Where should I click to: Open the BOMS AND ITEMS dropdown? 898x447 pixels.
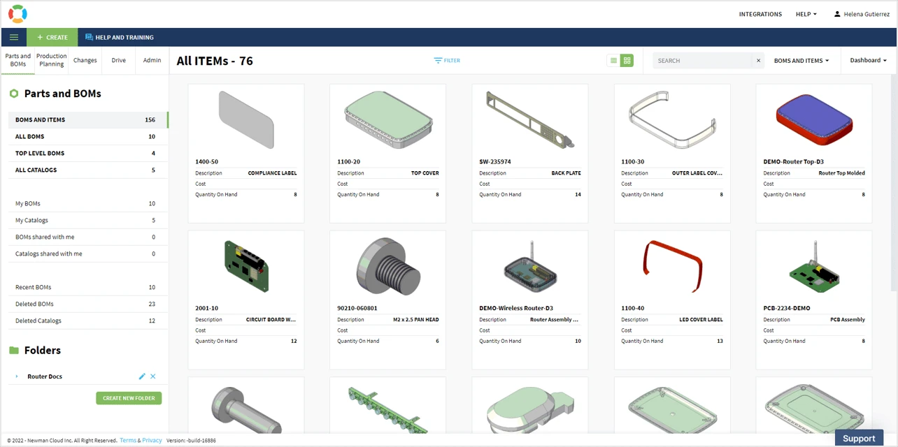pyautogui.click(x=801, y=61)
